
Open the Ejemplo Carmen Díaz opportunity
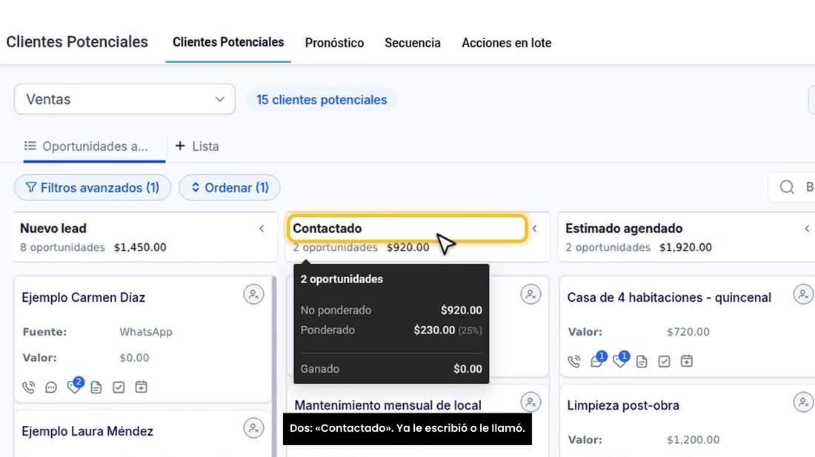coord(83,297)
